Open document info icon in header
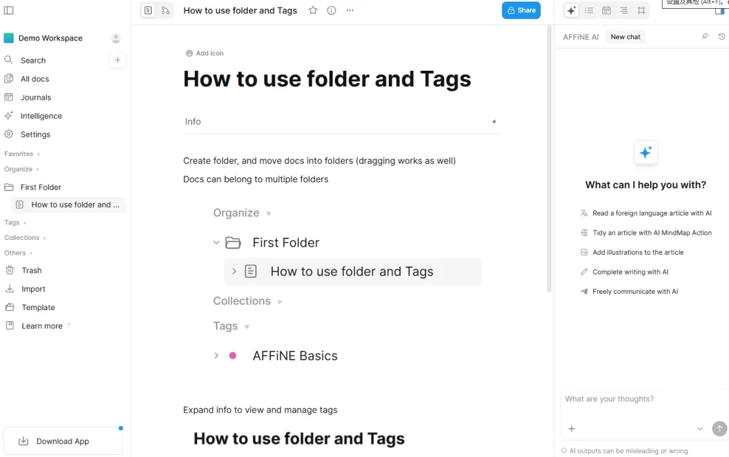This screenshot has width=729, height=457. pos(331,10)
